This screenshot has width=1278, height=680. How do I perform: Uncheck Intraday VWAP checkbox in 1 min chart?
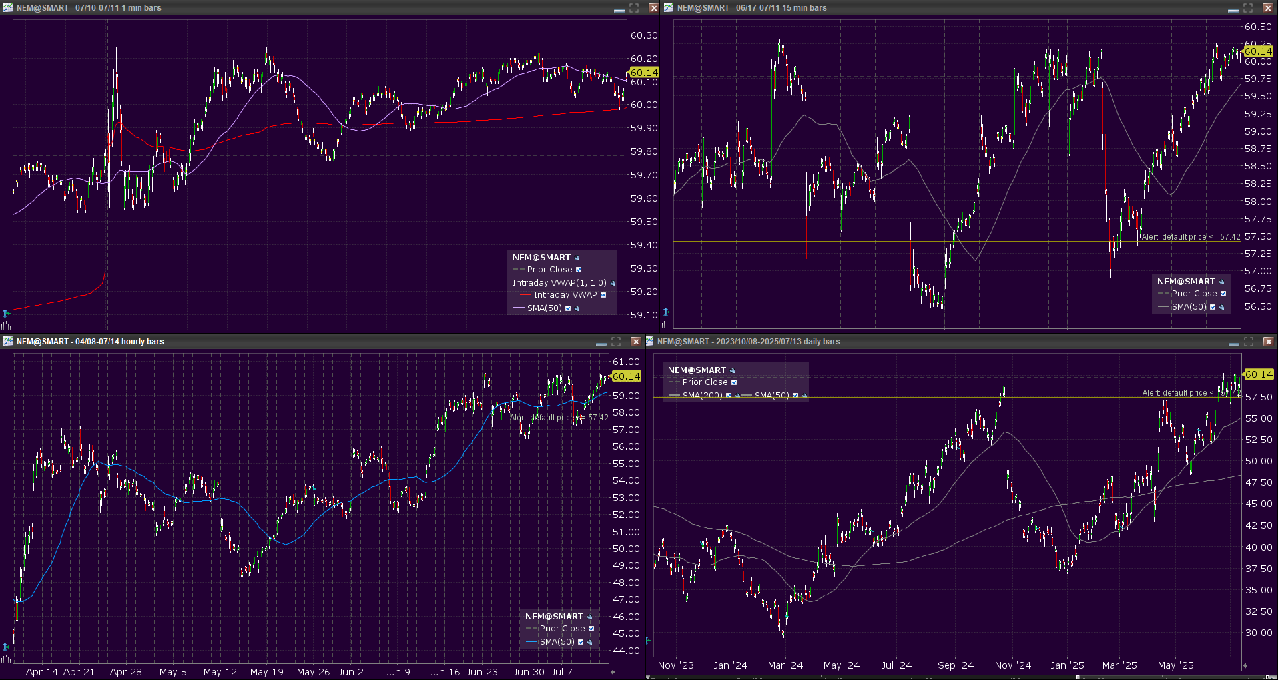pos(603,295)
